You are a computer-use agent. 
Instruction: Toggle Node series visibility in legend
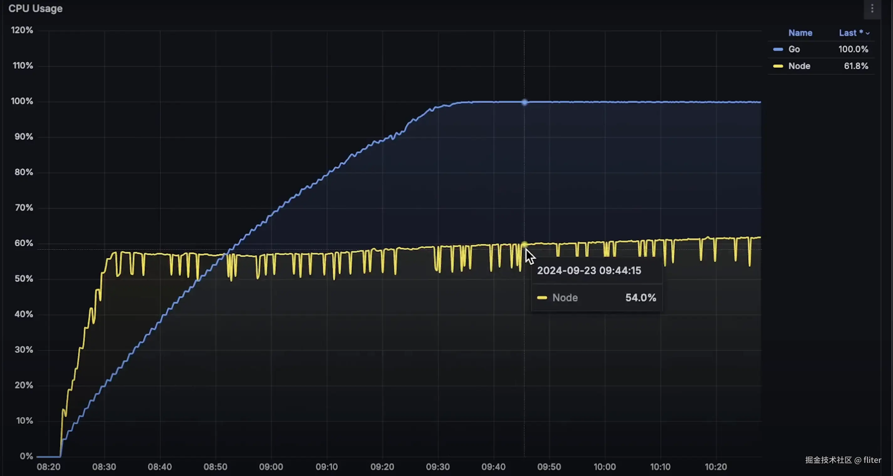pos(799,66)
